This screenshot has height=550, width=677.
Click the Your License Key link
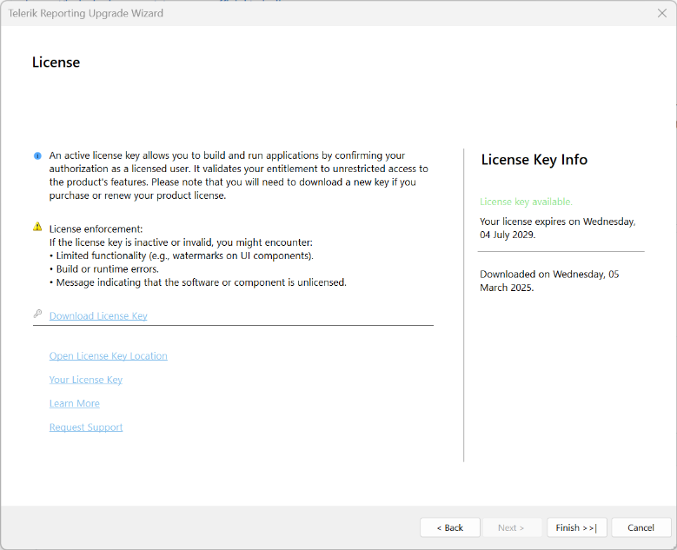85,380
